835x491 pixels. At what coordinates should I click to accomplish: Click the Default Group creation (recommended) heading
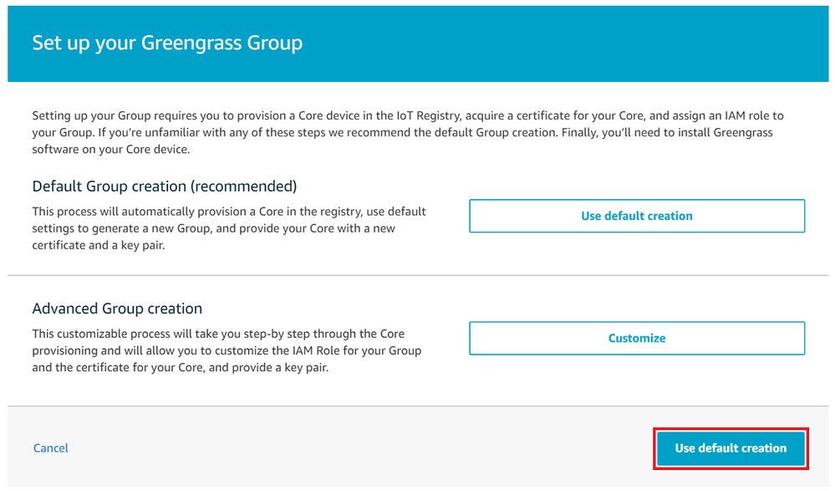[x=165, y=186]
